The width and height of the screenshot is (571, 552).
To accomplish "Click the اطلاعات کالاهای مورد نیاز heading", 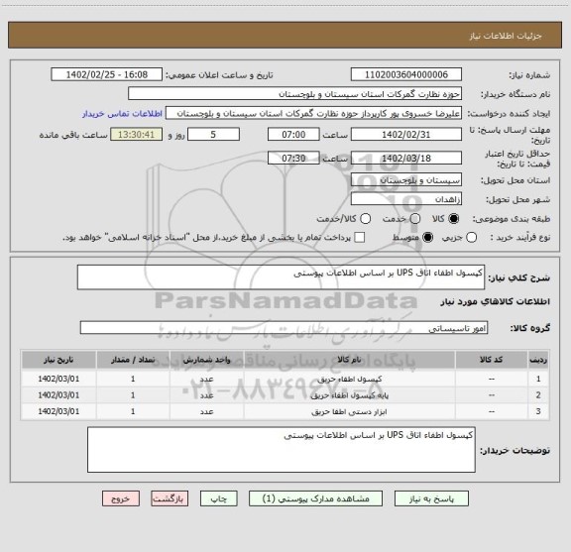I will pos(496,302).
